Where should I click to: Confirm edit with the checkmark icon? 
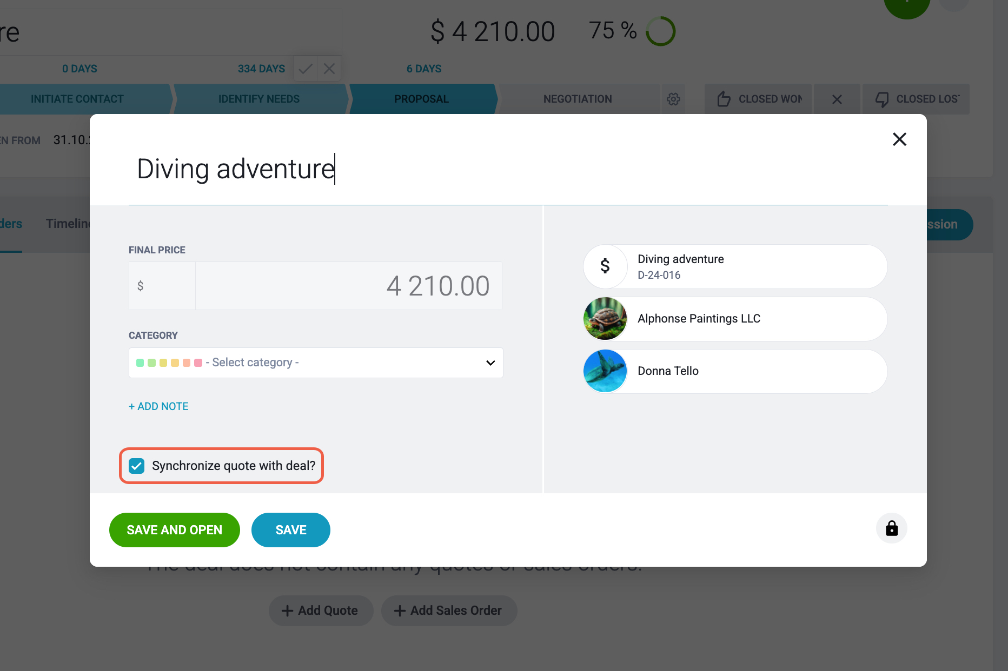[x=306, y=69]
